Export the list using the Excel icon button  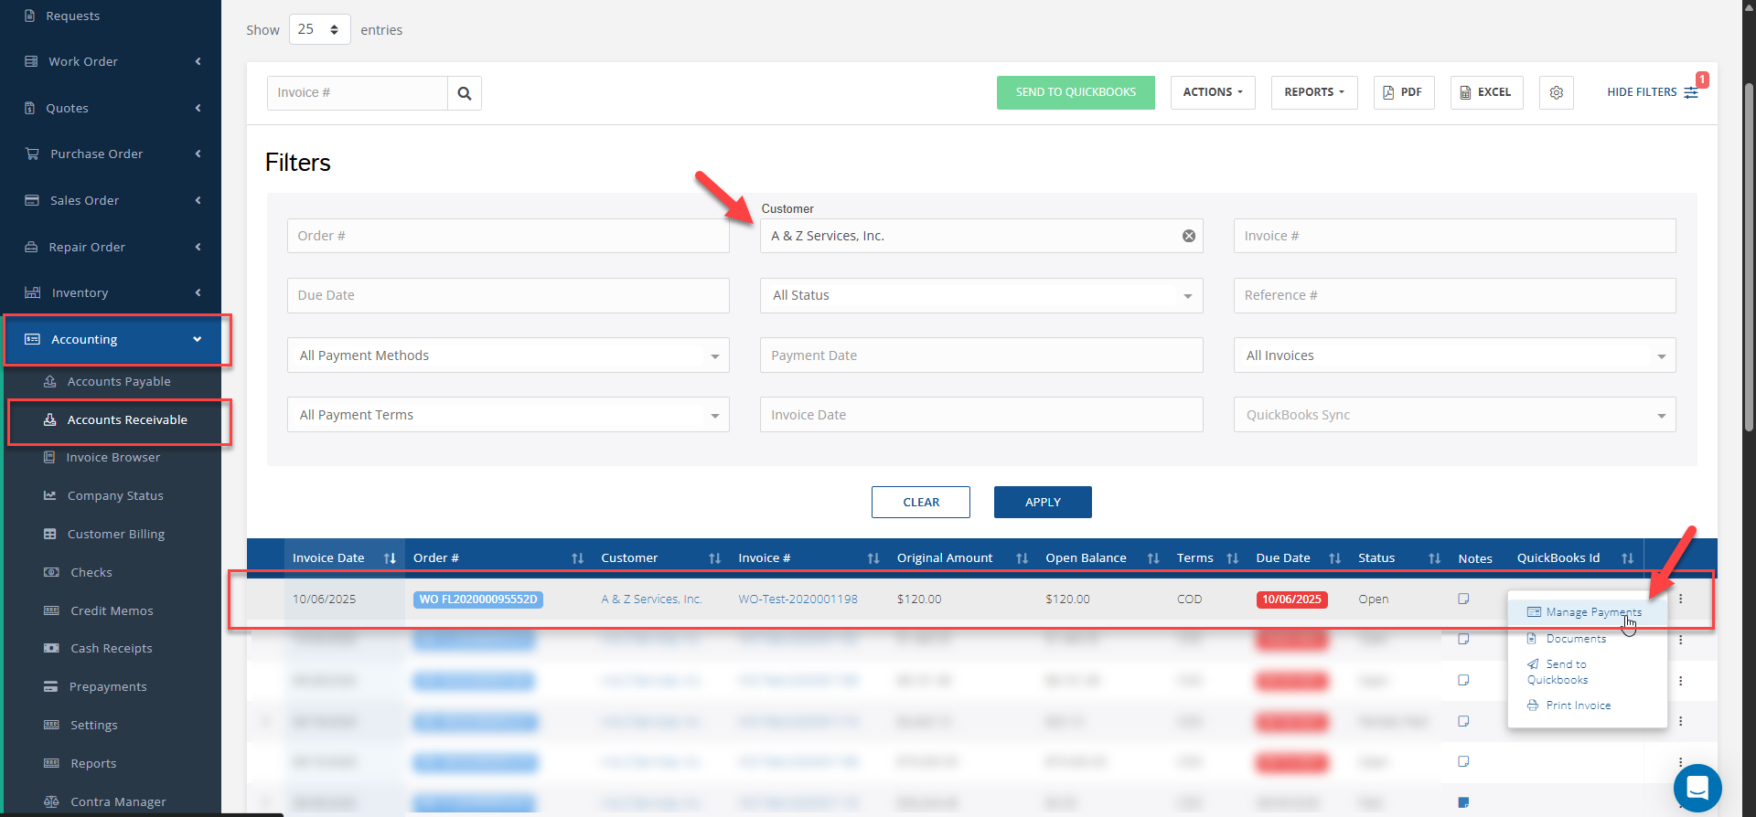click(1486, 93)
